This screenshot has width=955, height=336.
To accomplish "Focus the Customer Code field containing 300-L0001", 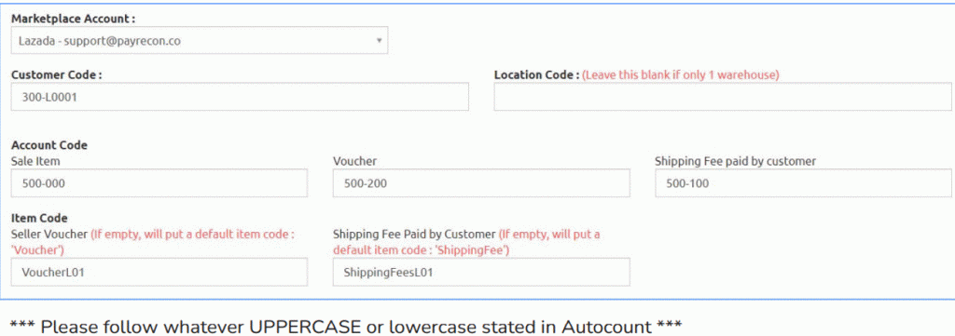I will 240,97.
